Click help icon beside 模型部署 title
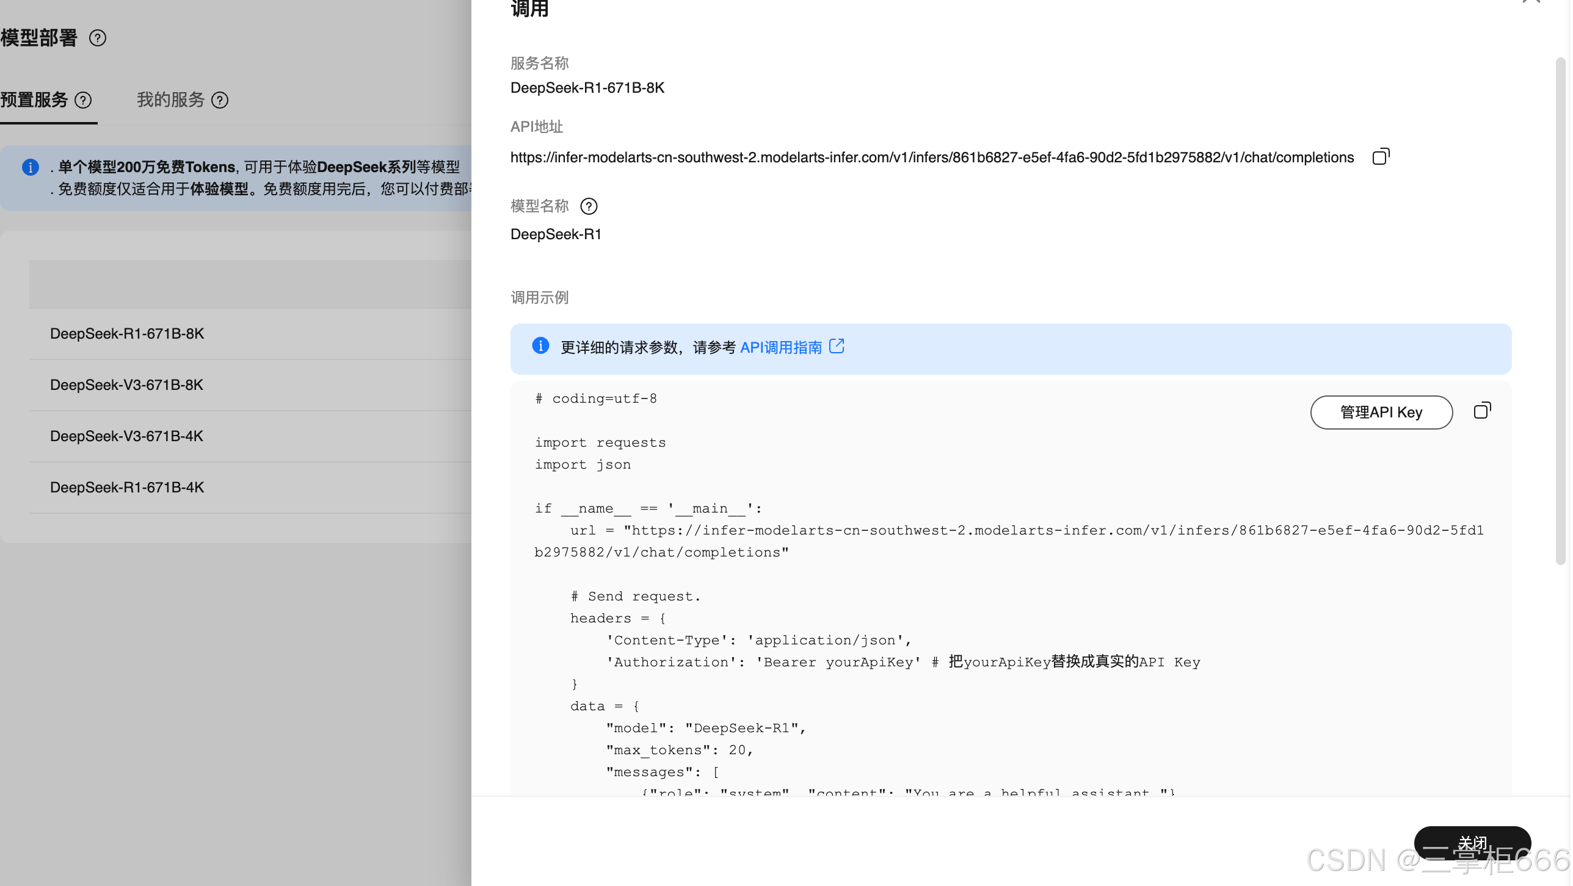1573x886 pixels. (x=98, y=38)
